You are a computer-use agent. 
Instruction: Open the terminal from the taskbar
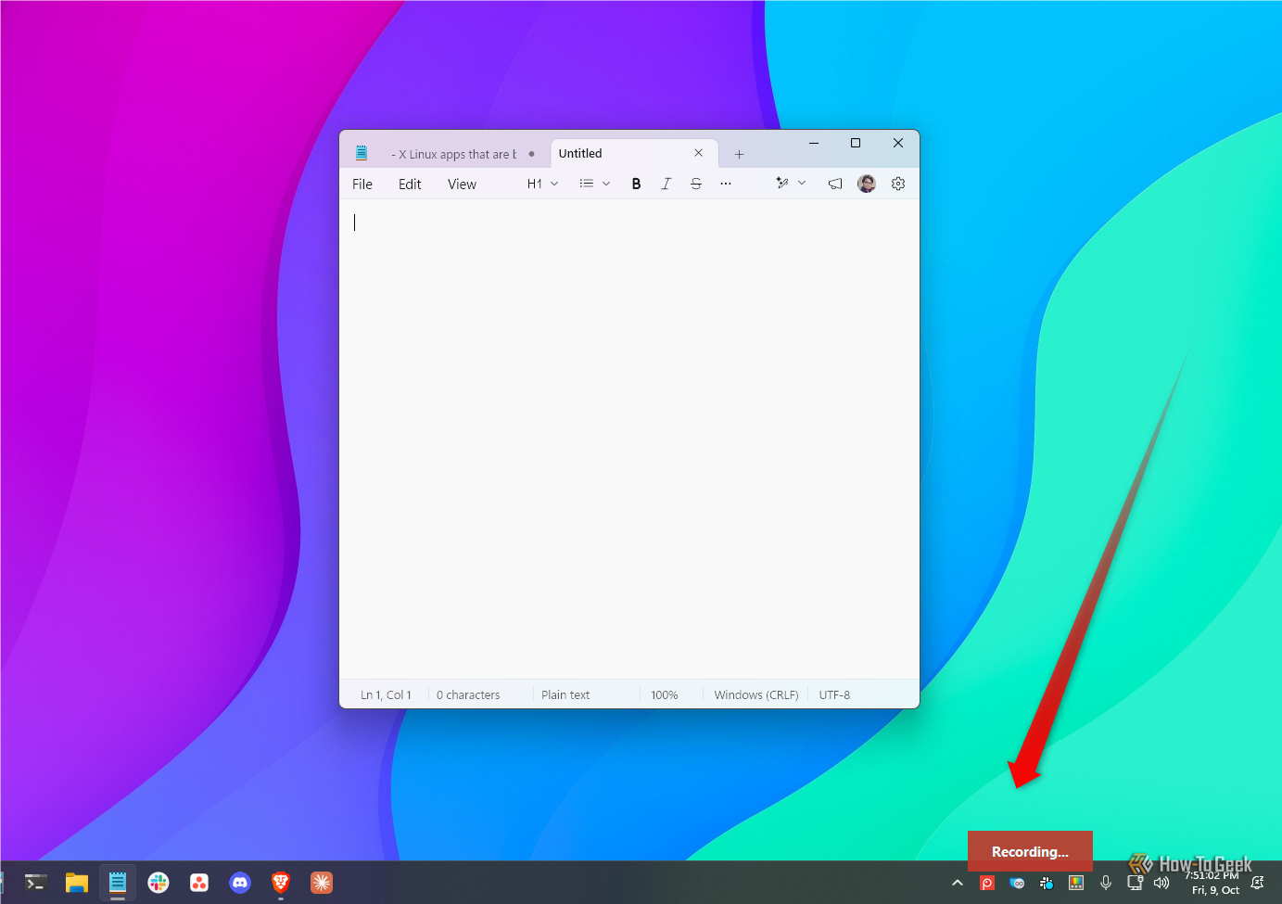click(36, 883)
